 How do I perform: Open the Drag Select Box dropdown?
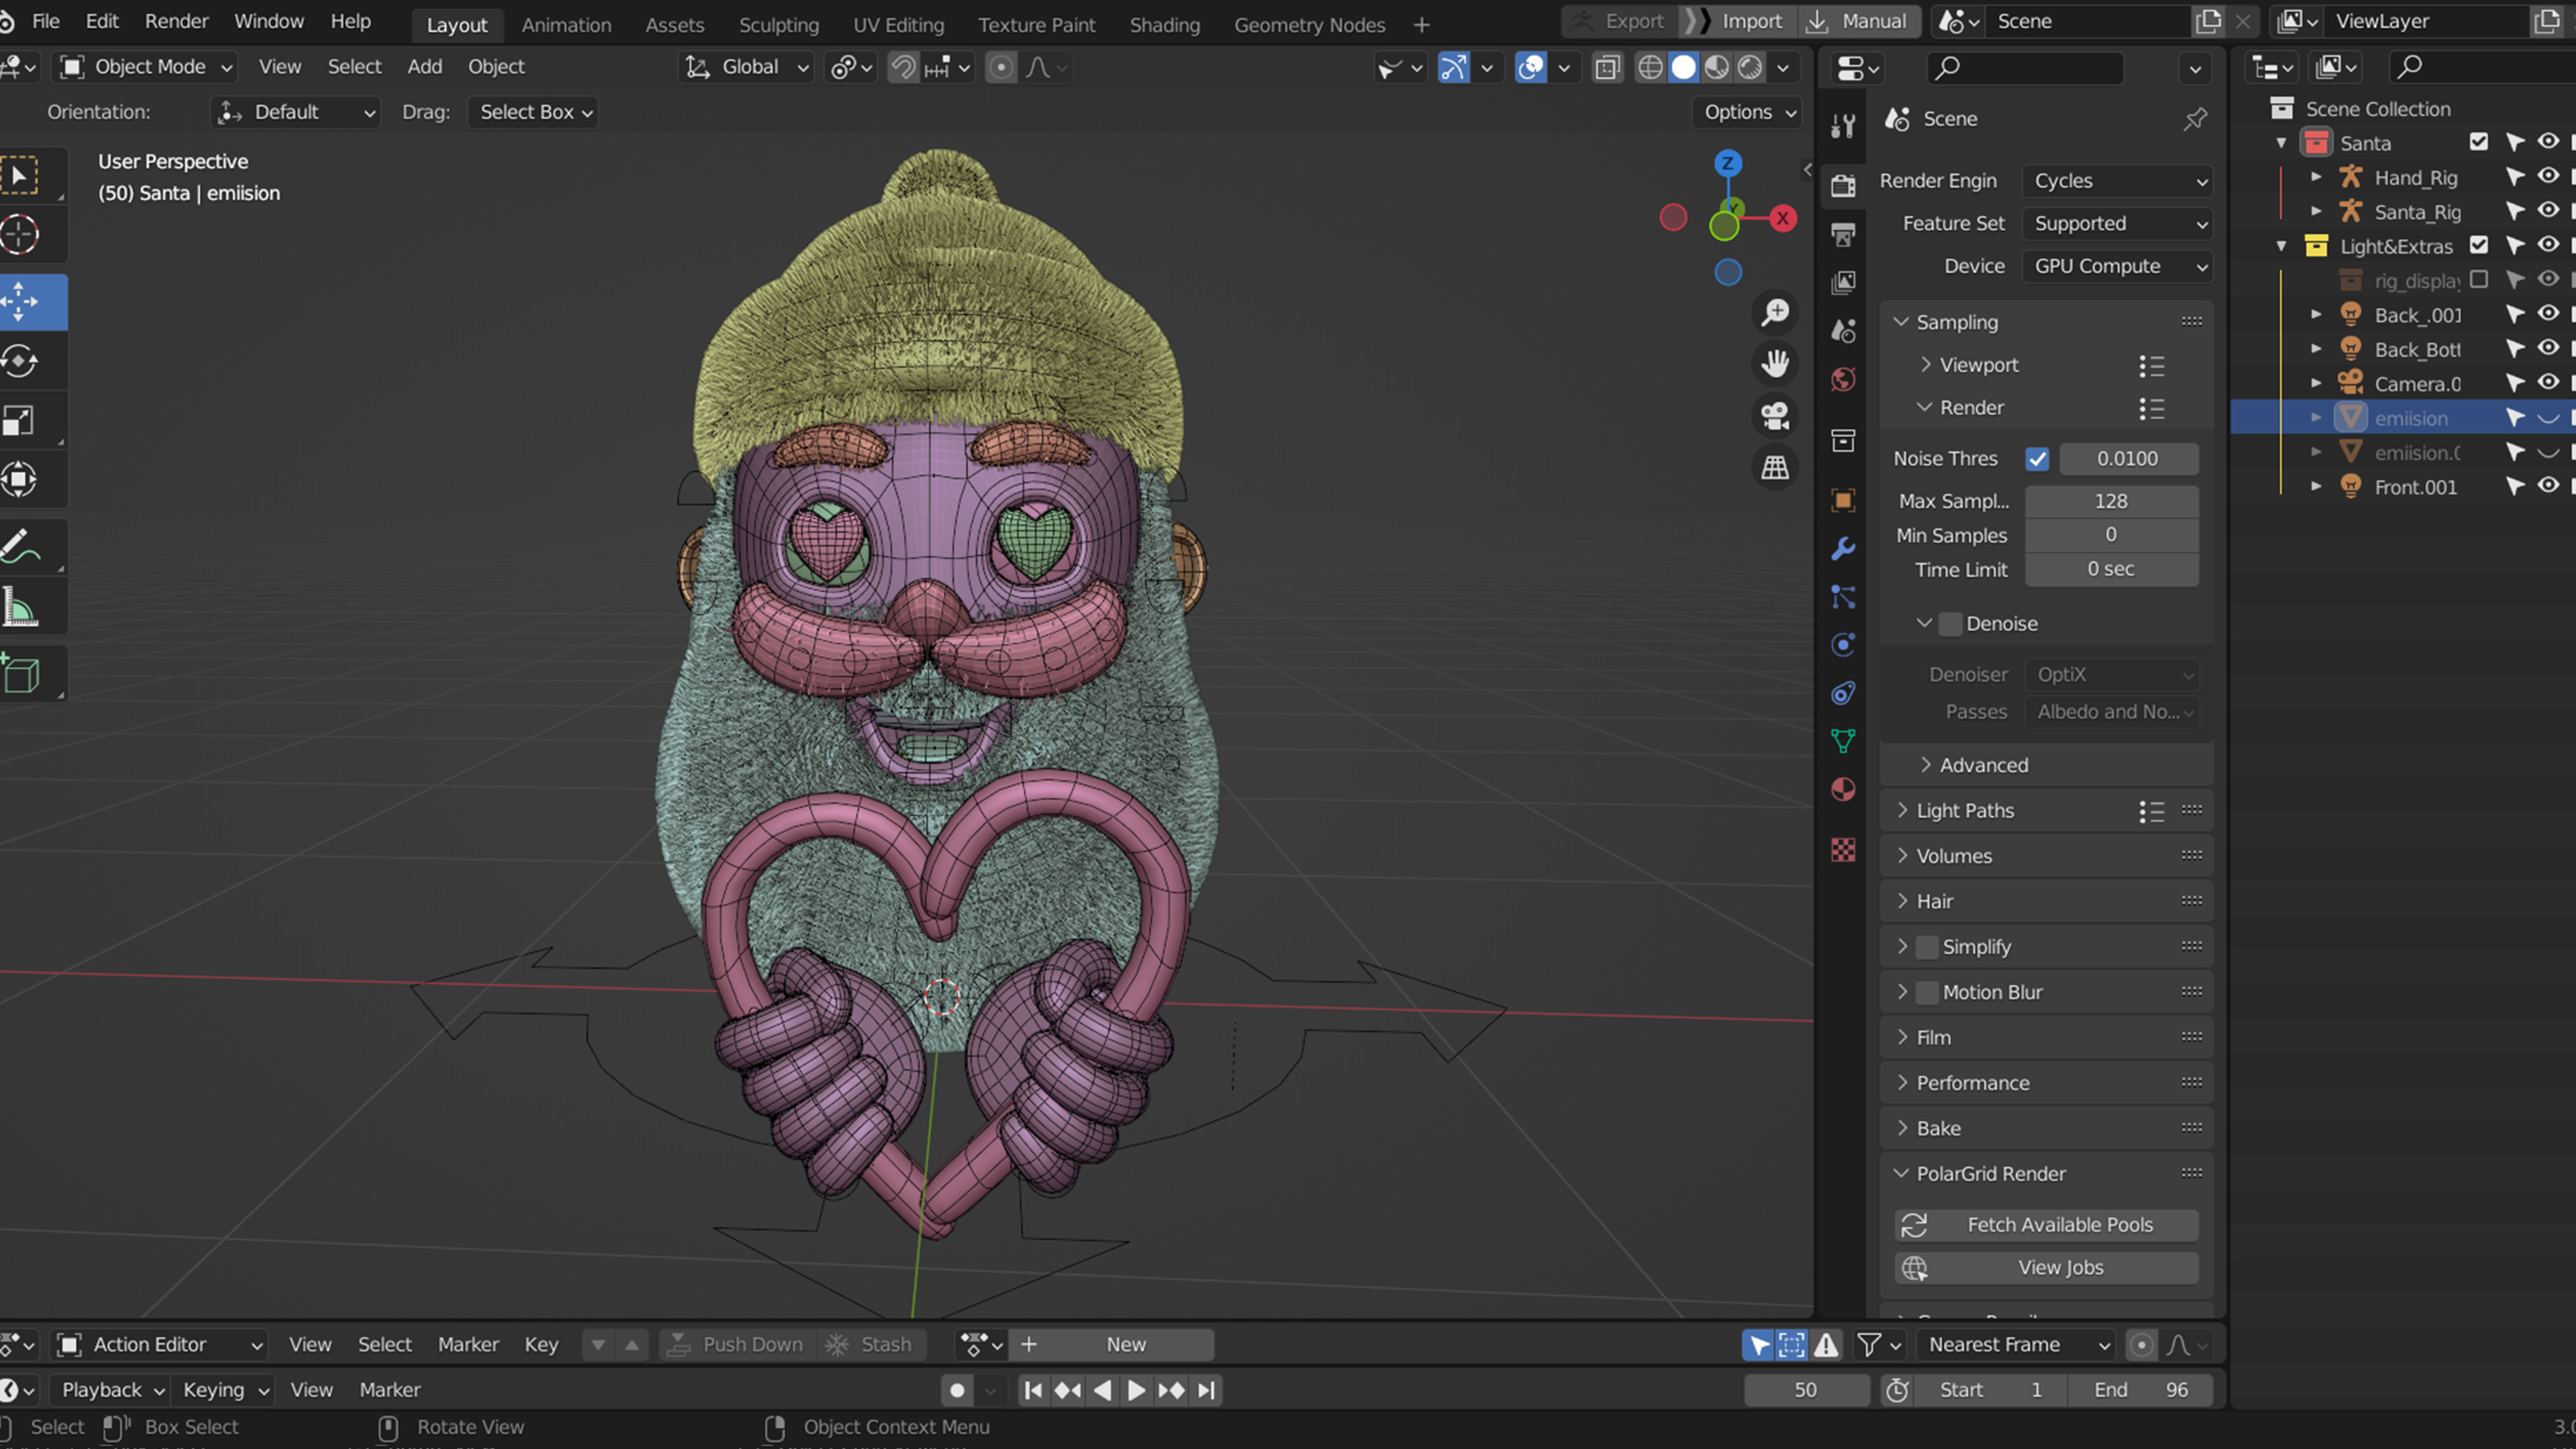533,112
